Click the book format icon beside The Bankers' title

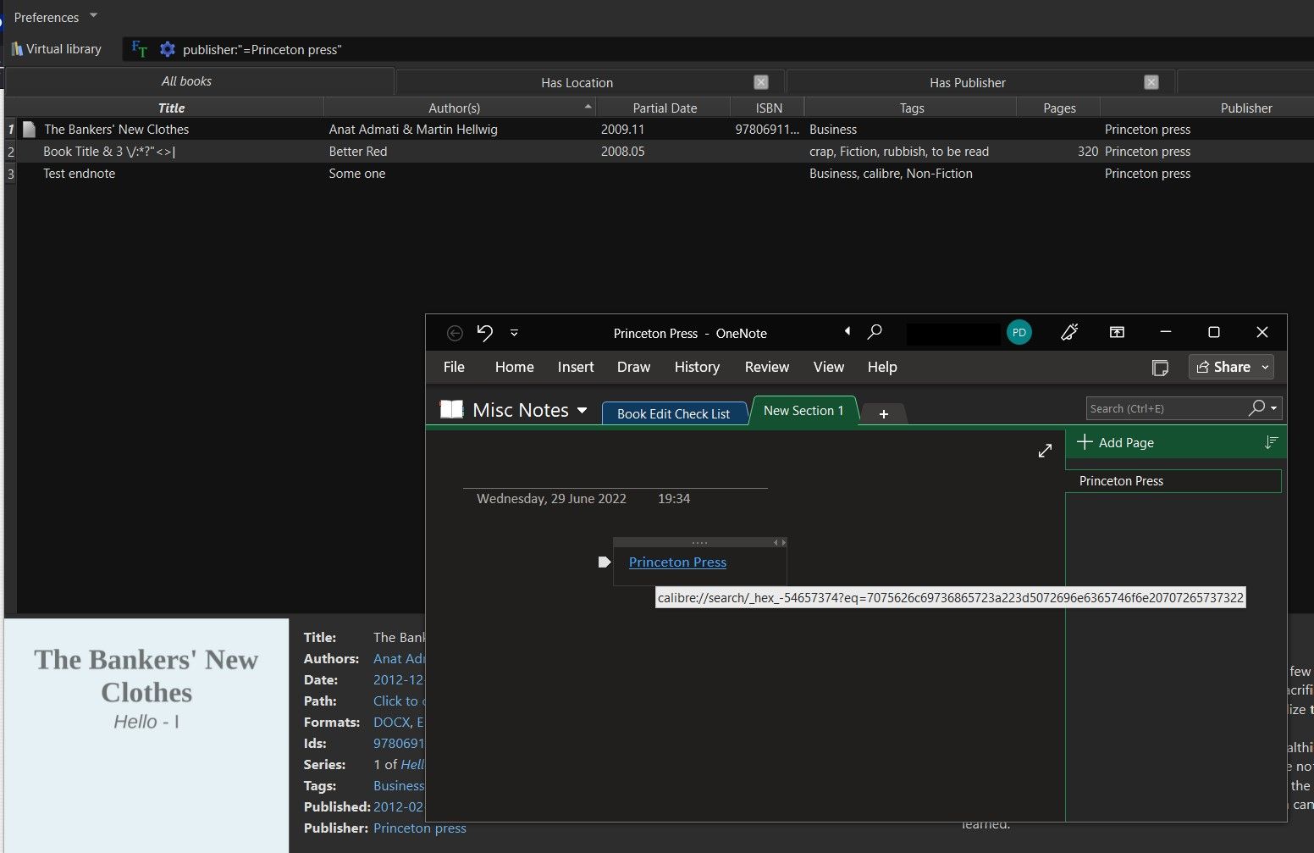point(30,130)
